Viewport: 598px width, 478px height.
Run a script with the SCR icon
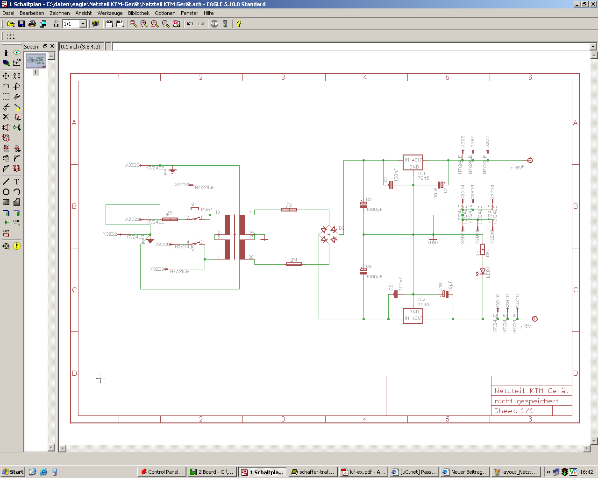(109, 24)
